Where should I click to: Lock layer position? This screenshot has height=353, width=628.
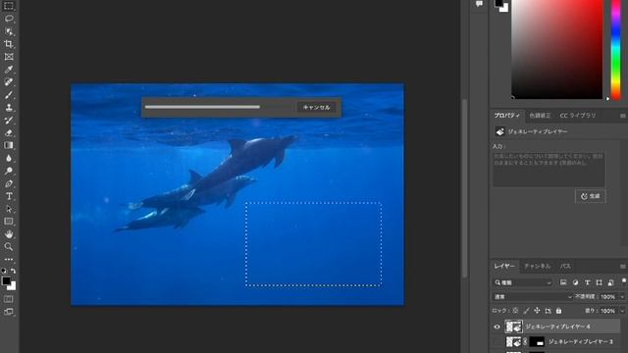click(537, 311)
